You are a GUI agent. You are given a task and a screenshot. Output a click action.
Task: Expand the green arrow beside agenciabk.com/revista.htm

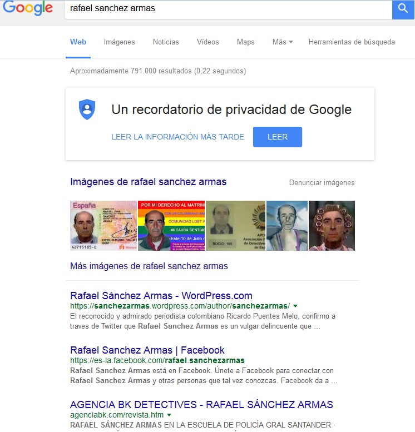(x=169, y=415)
